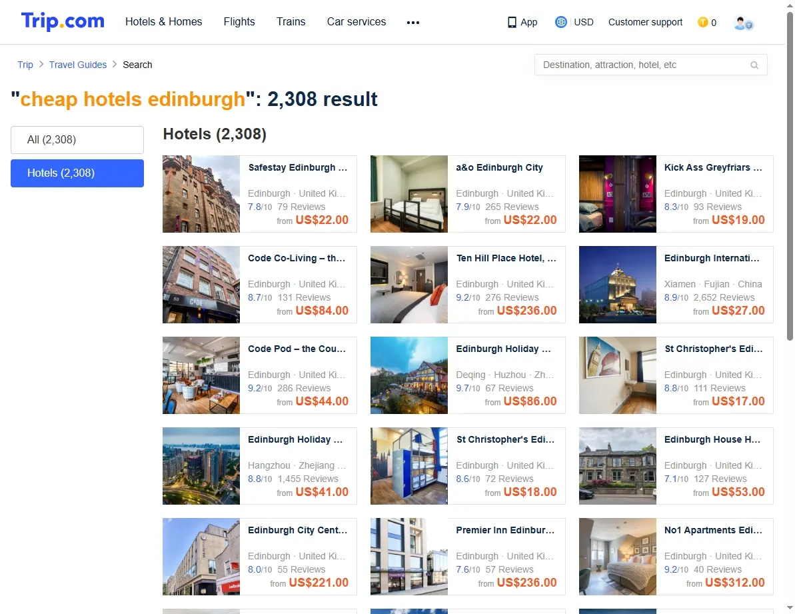Click Code Pod – the Cou... title
This screenshot has height=614, width=795.
coord(297,349)
